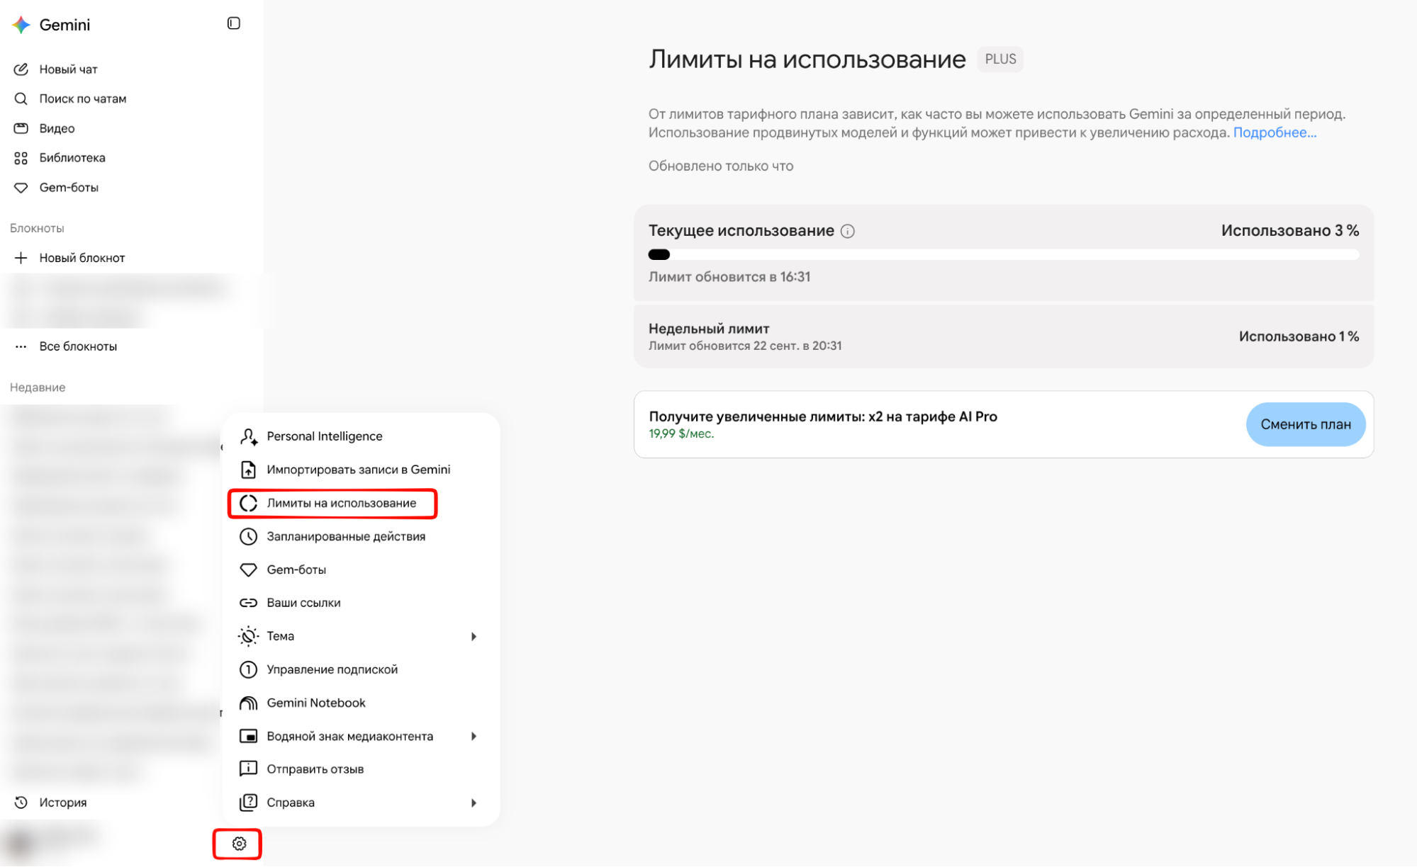Viewport: 1417px width, 867px height.
Task: Choose Импортировать записи в Gemini
Action: (361, 470)
